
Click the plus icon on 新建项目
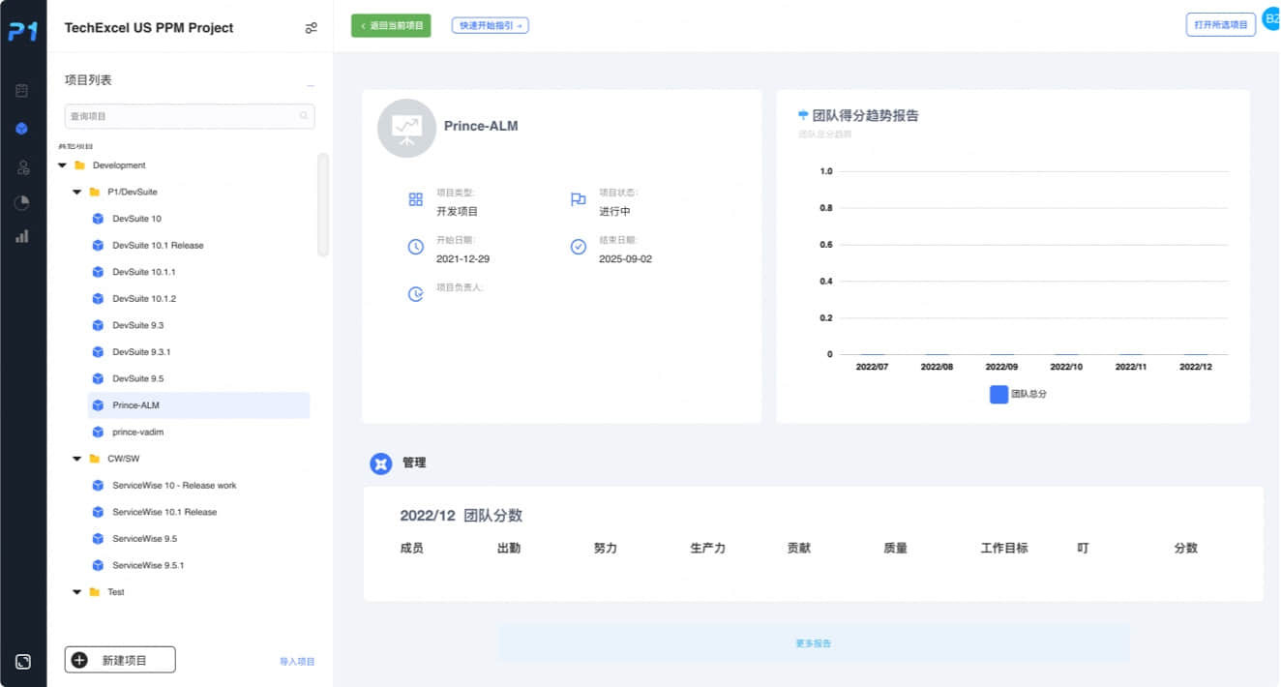pos(79,660)
